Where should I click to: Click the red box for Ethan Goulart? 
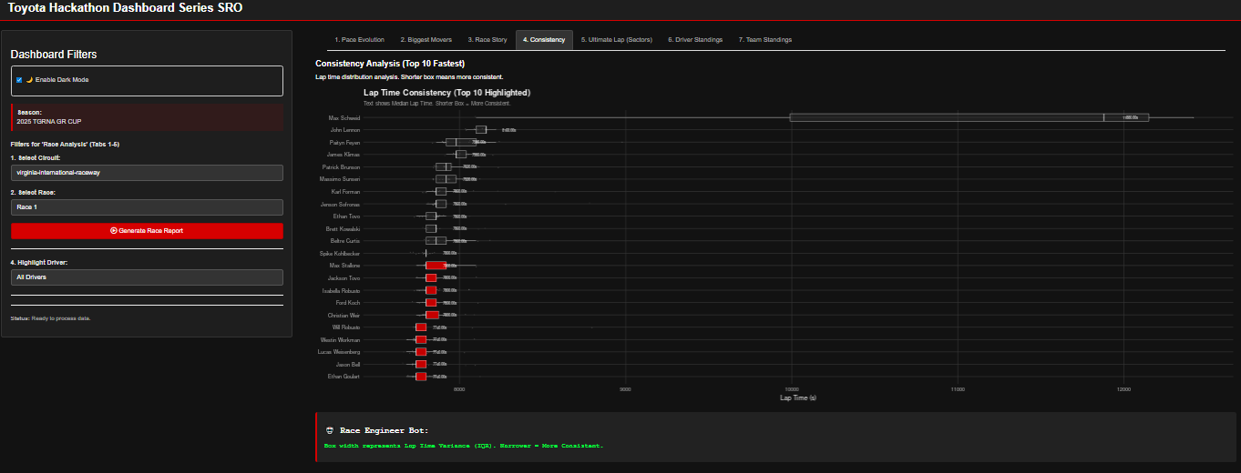[x=421, y=377]
